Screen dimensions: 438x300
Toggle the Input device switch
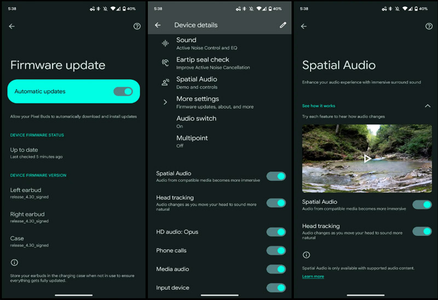click(x=276, y=288)
